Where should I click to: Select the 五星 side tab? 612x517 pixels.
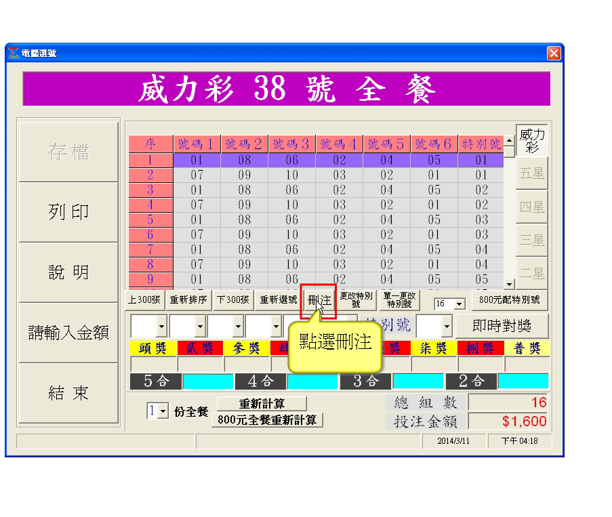pos(531,174)
